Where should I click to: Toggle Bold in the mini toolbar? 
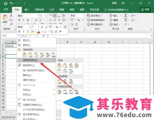coord(19,32)
